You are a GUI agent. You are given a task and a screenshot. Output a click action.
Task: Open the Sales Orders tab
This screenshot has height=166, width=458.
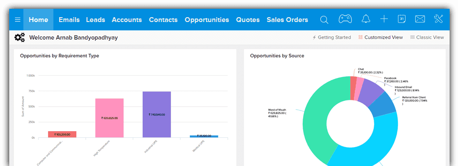tap(287, 20)
